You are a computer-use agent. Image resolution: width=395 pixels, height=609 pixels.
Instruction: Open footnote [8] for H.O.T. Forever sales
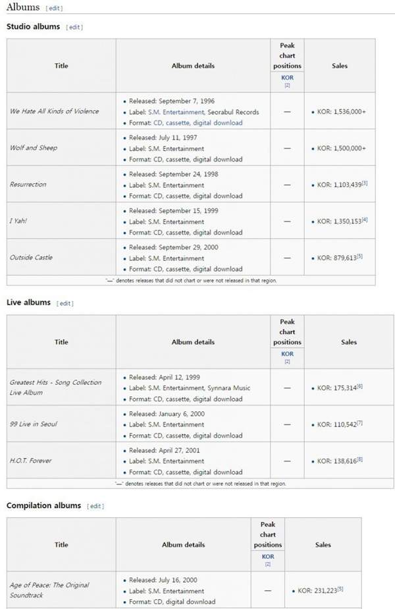[360, 459]
